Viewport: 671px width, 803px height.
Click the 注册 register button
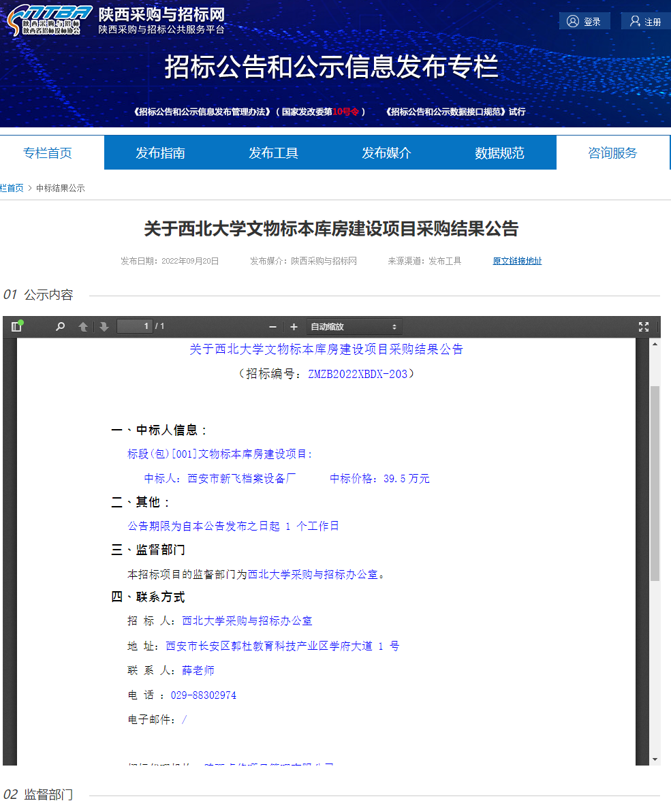point(645,22)
